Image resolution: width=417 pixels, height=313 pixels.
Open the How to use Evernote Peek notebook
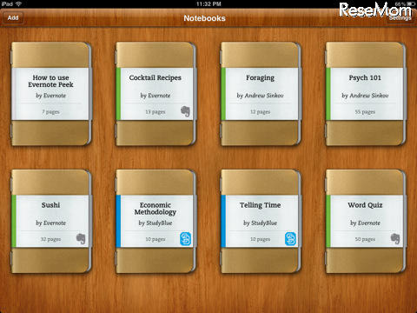pos(51,94)
